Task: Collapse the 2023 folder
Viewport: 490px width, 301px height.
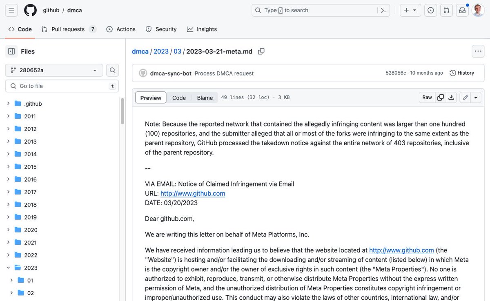Action: tap(8, 268)
